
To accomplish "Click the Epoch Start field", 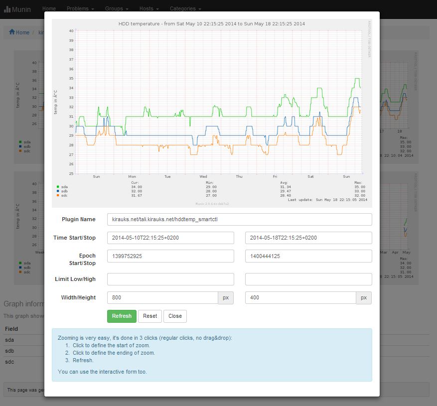I will (x=170, y=256).
